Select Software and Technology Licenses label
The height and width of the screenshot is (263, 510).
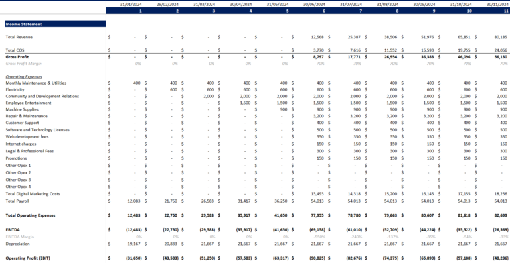point(37,130)
